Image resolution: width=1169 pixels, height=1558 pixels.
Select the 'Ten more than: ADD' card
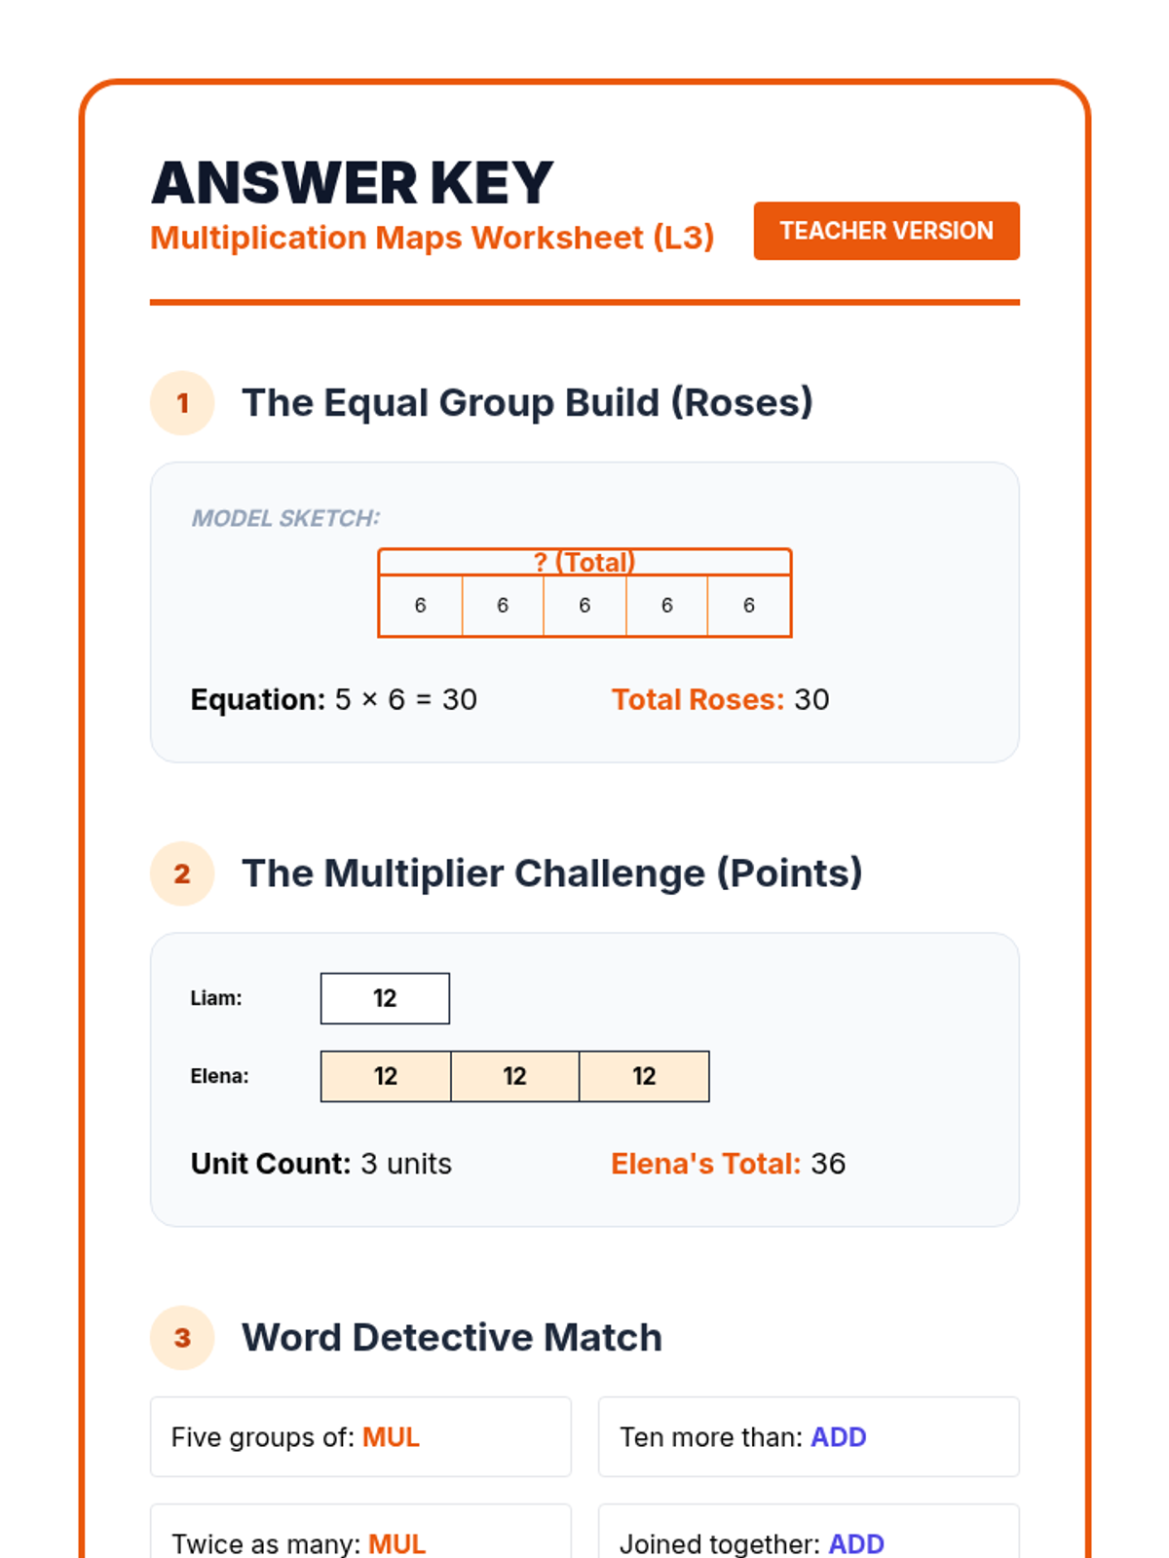click(x=809, y=1437)
